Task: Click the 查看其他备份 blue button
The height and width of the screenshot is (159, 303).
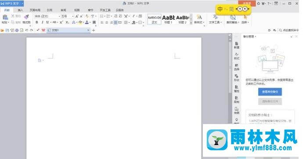Action: [x=270, y=92]
